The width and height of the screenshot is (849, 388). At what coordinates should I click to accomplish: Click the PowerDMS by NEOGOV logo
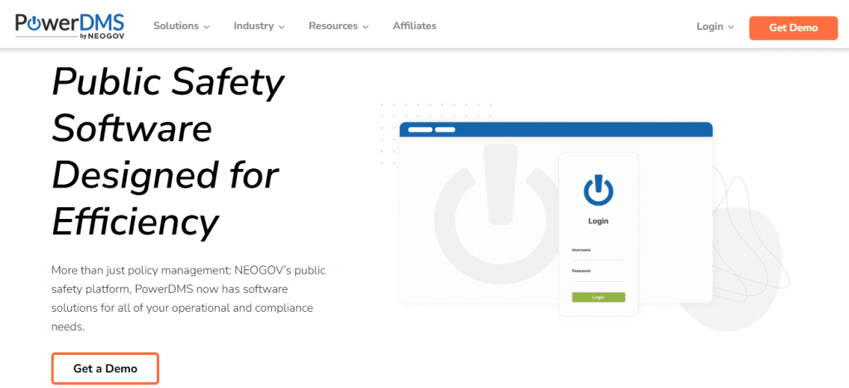pyautogui.click(x=70, y=27)
